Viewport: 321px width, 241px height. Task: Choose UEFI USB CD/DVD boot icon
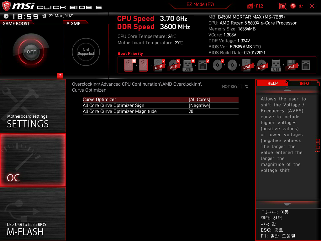tap(173, 65)
